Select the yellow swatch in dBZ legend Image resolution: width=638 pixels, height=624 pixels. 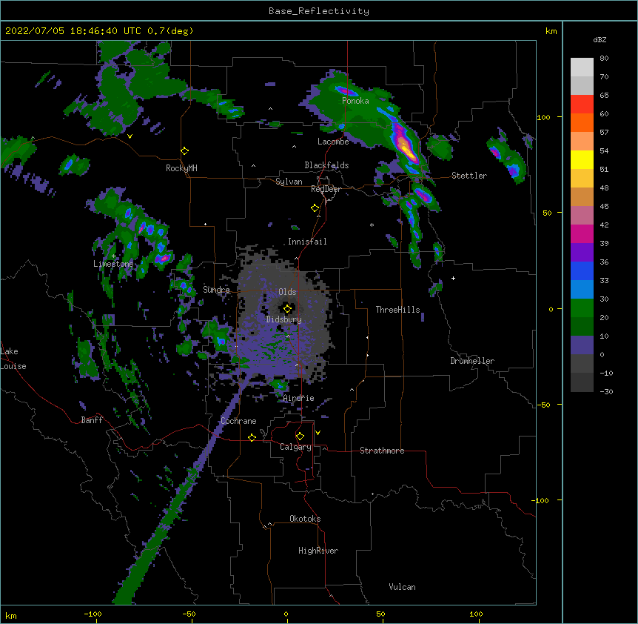tap(582, 159)
